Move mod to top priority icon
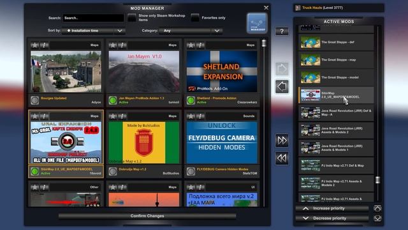408x230 pixels. (377, 208)
